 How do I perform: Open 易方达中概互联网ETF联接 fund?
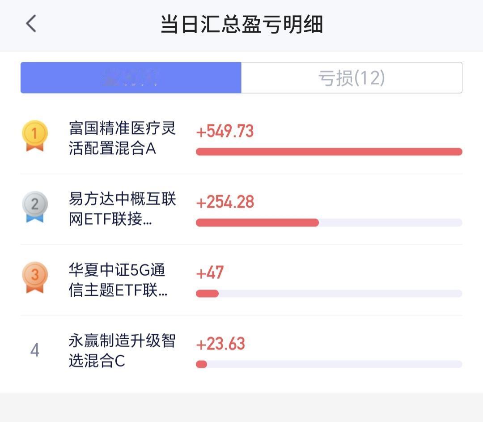pos(122,209)
